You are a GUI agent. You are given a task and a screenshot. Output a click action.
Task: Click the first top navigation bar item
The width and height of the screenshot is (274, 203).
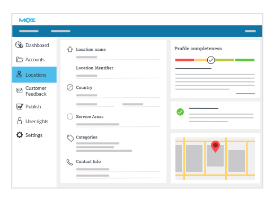pyautogui.click(x=29, y=31)
